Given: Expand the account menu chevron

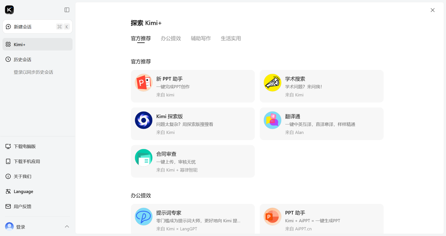Looking at the screenshot, I should pyautogui.click(x=67, y=227).
